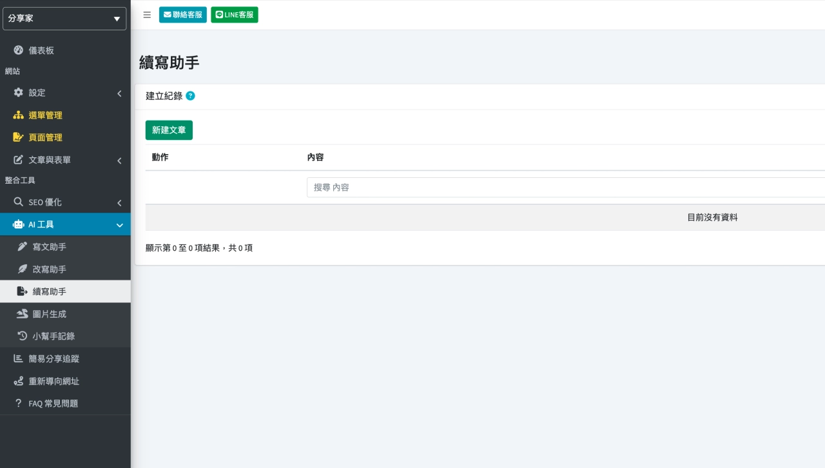Viewport: 825px width, 468px height.
Task: Click the 網站 section label
Action: pos(12,71)
